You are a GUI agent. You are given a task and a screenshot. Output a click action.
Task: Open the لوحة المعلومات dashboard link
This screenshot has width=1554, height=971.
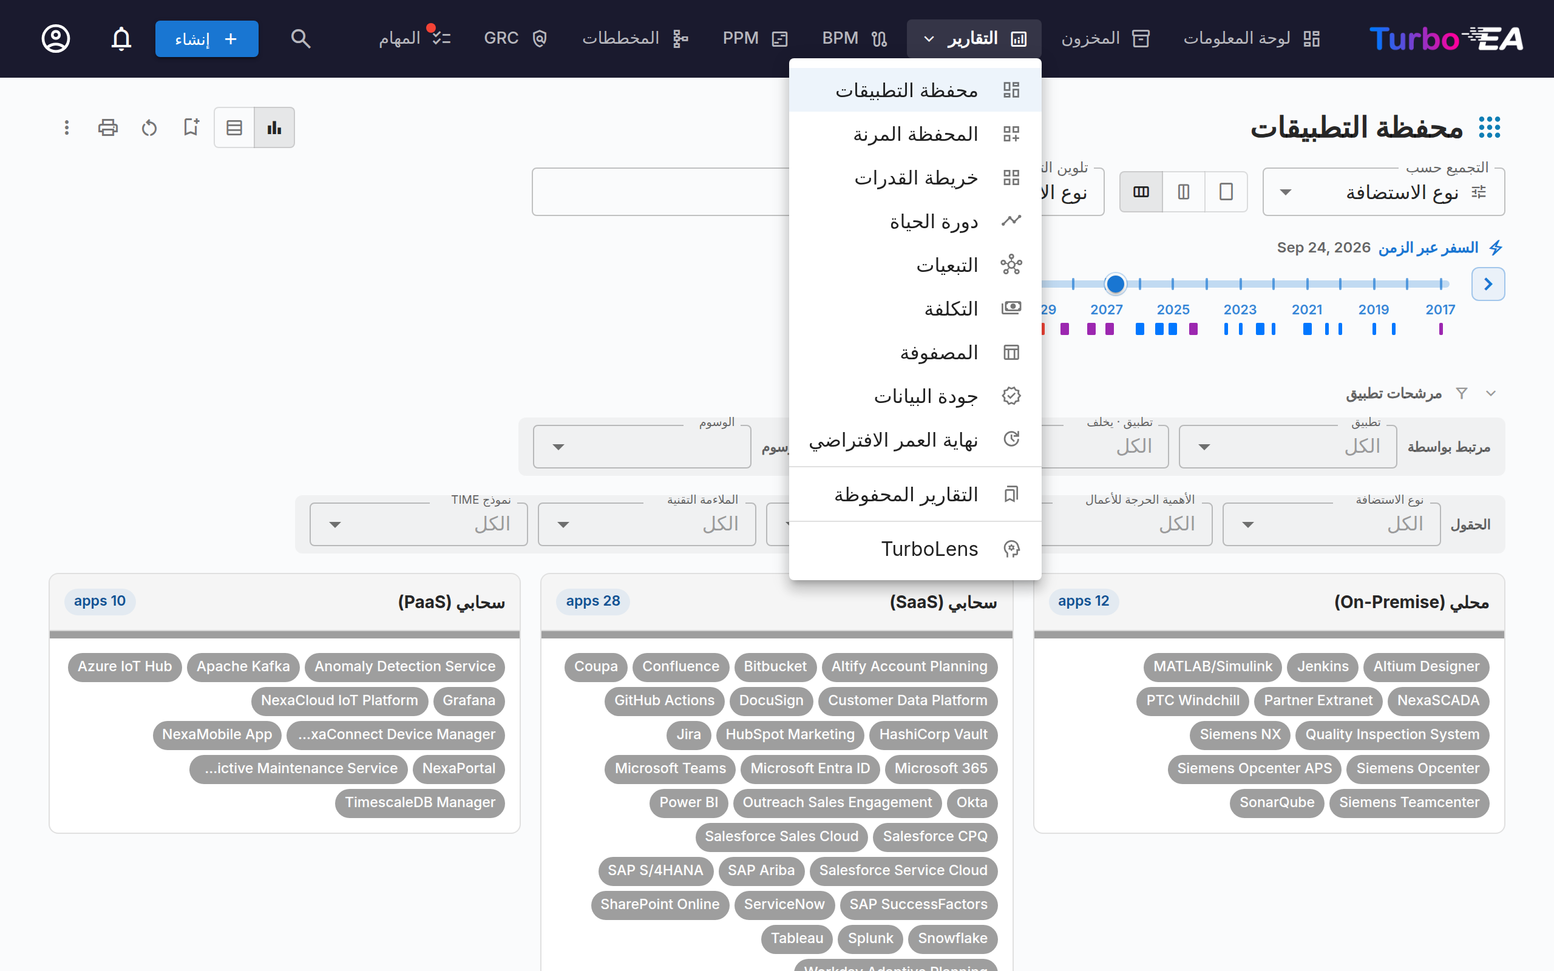[x=1251, y=38]
